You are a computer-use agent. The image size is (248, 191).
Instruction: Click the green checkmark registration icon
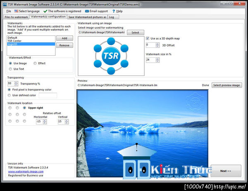click(x=45, y=11)
